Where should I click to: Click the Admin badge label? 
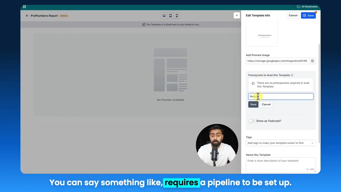(64, 15)
